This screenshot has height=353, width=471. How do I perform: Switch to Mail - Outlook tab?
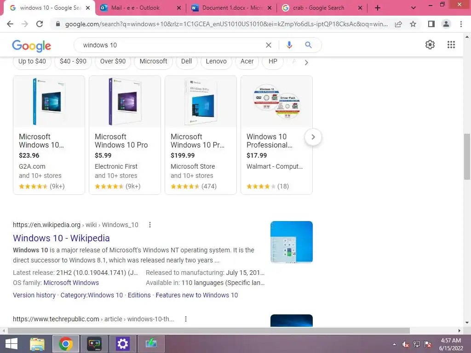click(x=141, y=8)
